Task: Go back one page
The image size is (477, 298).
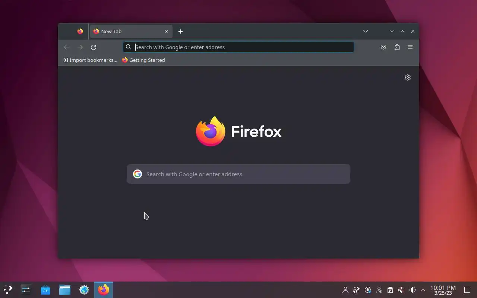Action: point(67,47)
